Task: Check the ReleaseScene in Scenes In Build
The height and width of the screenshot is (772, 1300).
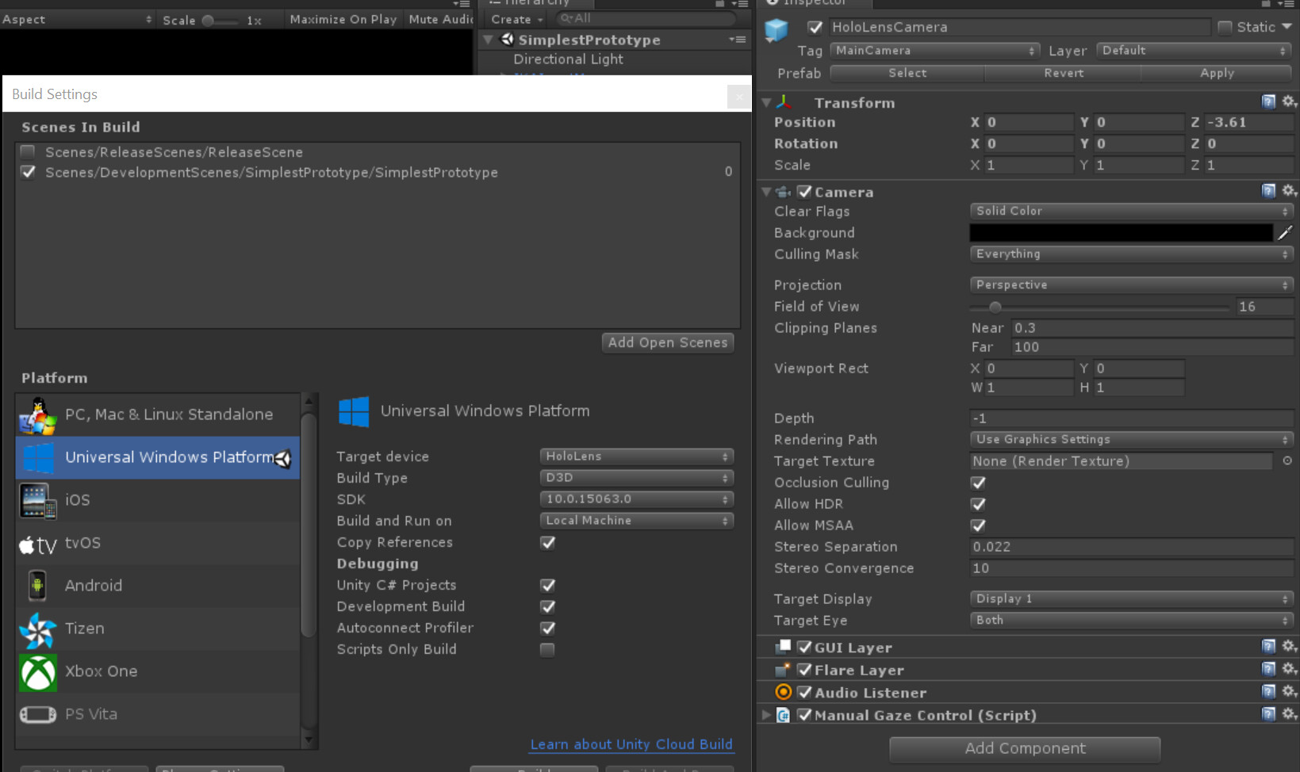Action: (28, 151)
